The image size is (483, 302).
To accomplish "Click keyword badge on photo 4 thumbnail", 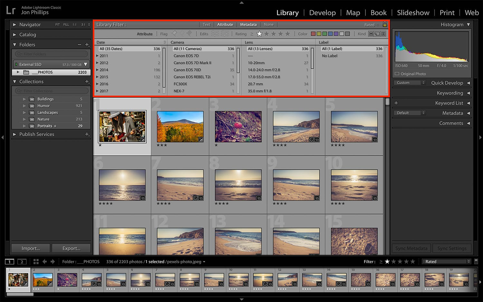I will pos(311,139).
